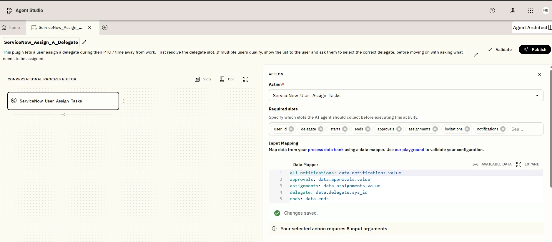Edit the plugin name pencil icon
The image size is (552, 242).
coord(84,42)
